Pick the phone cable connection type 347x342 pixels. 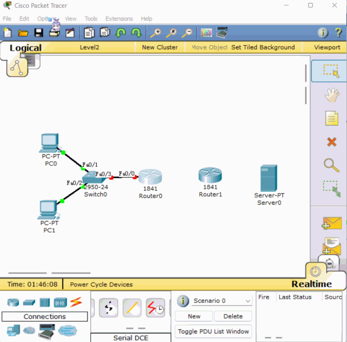click(109, 308)
